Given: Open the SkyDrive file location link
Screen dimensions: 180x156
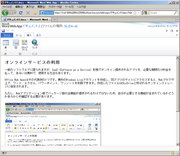Looking at the screenshot, I should click(70, 26).
